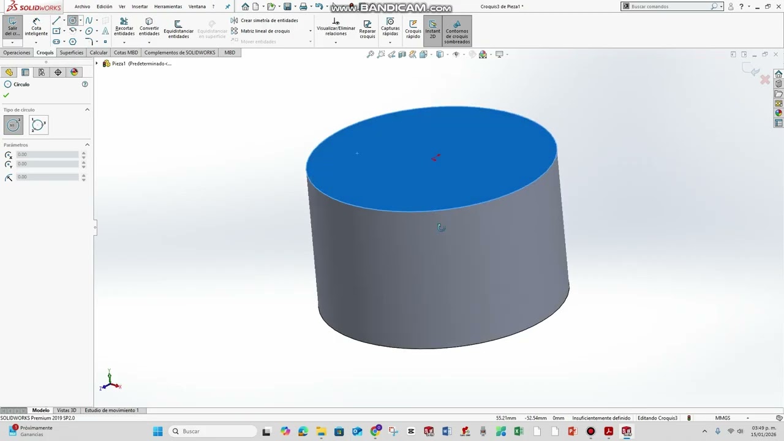The image size is (784, 441).
Task: Expand the Pieza1 feature tree
Action: (x=97, y=64)
